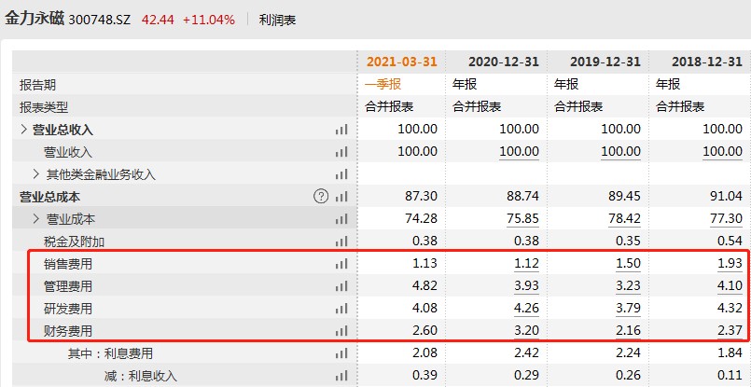Expand the 营业总收入 row
This screenshot has width=751, height=387.
[x=24, y=130]
